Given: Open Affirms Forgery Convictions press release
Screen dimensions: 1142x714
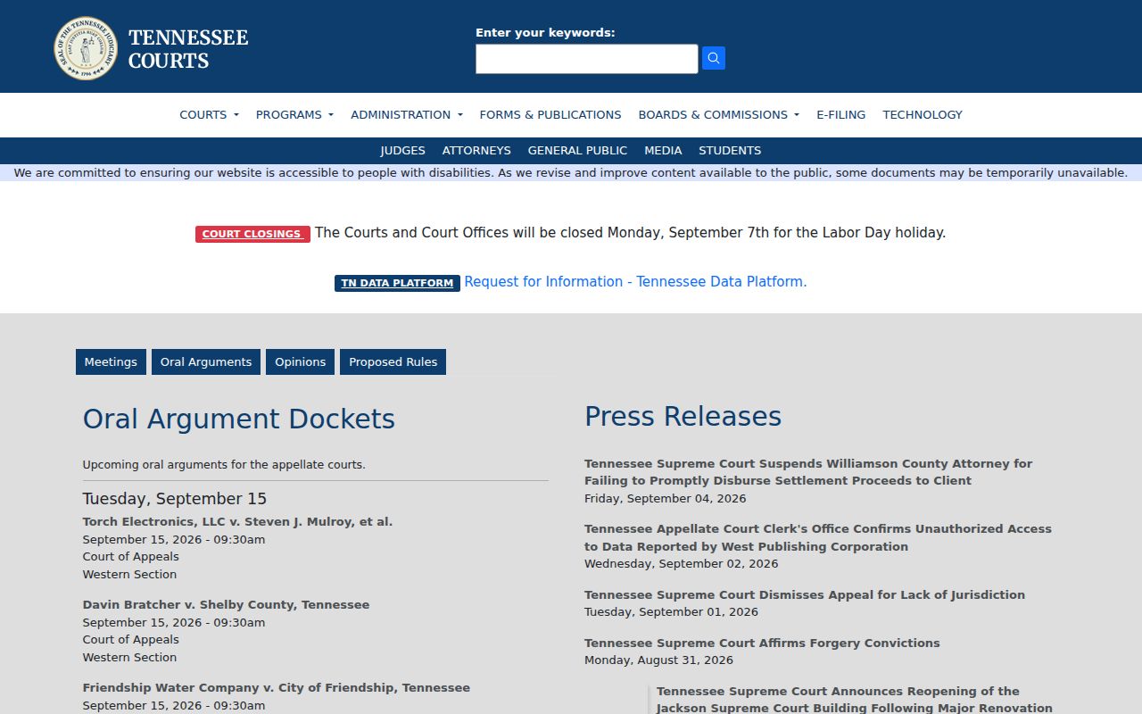Looking at the screenshot, I should [x=762, y=643].
